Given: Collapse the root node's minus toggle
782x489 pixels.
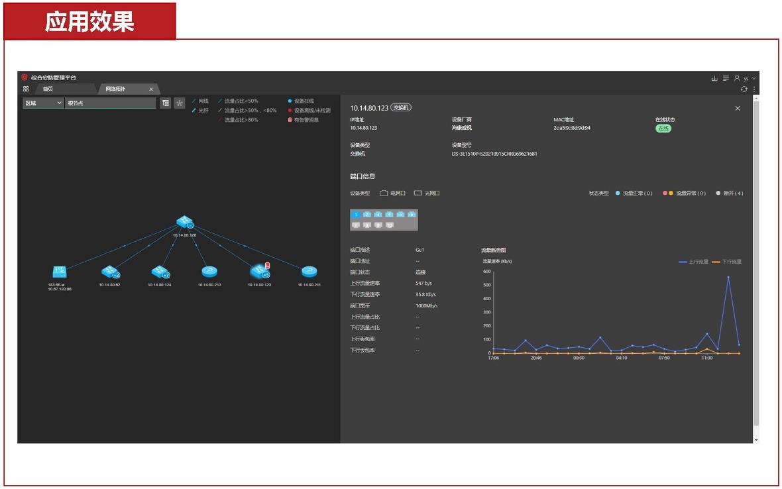Looking at the screenshot, I should click(190, 226).
